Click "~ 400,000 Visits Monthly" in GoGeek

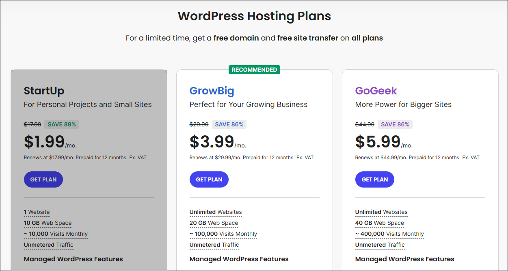click(389, 234)
